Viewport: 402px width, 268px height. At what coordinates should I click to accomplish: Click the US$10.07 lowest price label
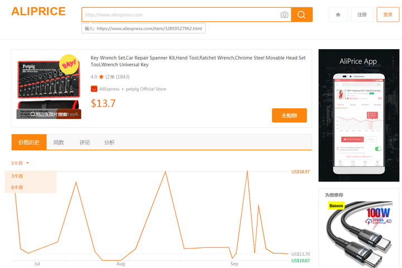click(300, 261)
